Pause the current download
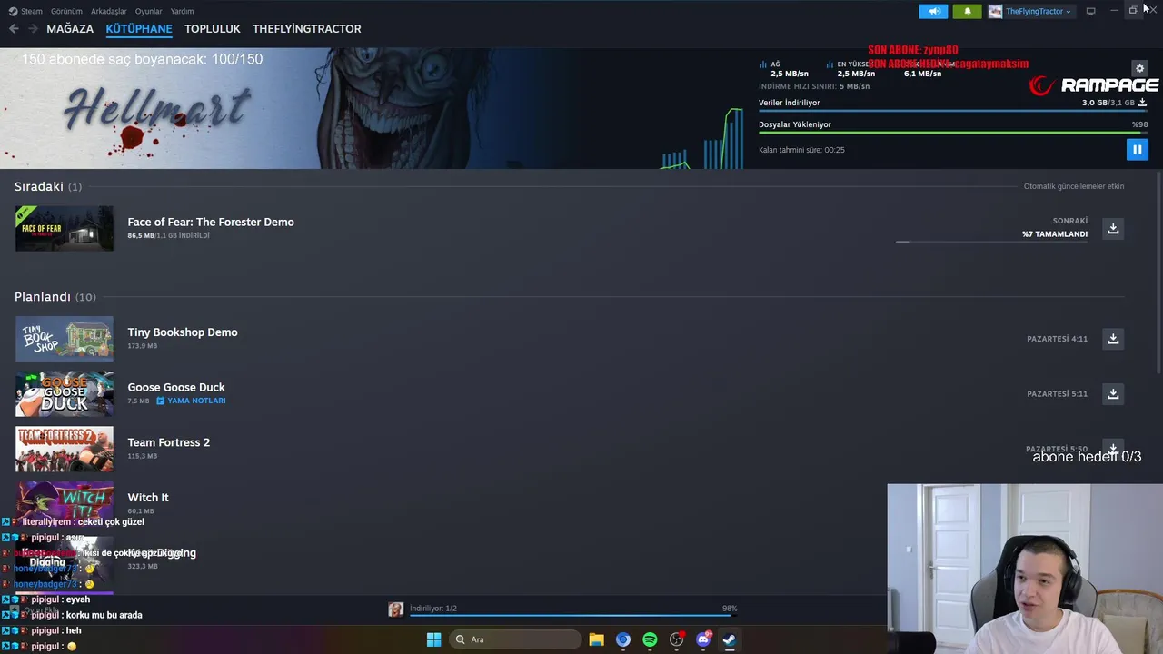Image resolution: width=1163 pixels, height=654 pixels. [x=1137, y=150]
